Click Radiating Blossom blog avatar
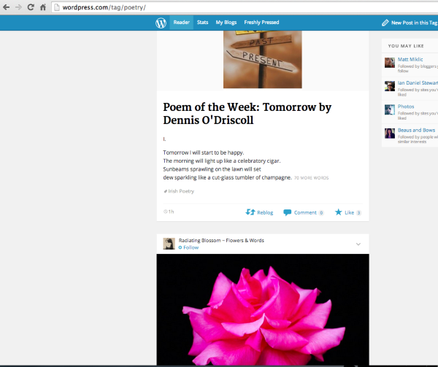The width and height of the screenshot is (438, 367). pyautogui.click(x=169, y=244)
